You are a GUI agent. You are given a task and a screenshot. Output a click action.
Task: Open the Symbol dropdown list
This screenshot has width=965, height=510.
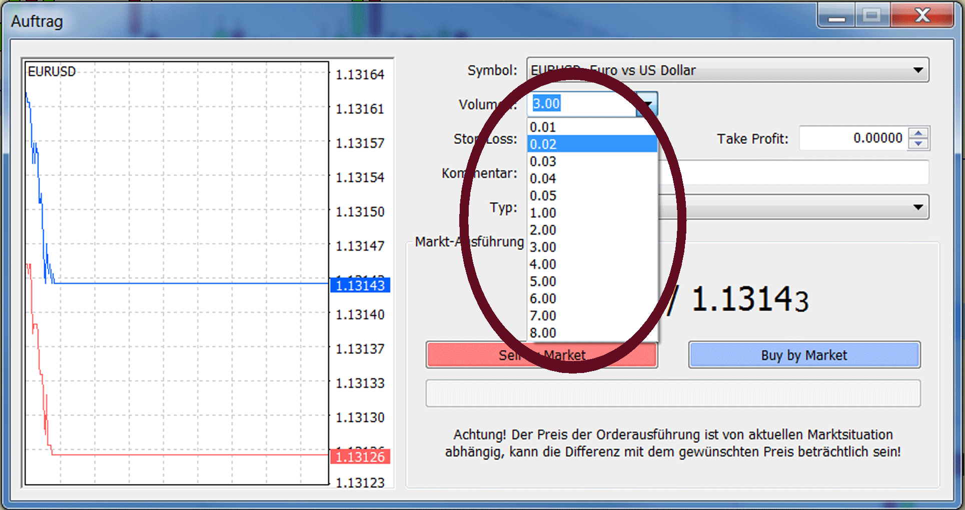tap(917, 70)
